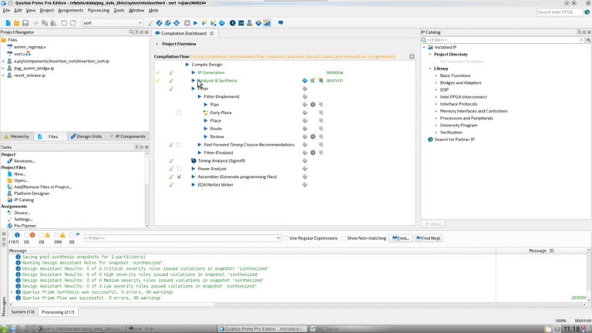Open Pin Planner from Tasks

click(25, 226)
